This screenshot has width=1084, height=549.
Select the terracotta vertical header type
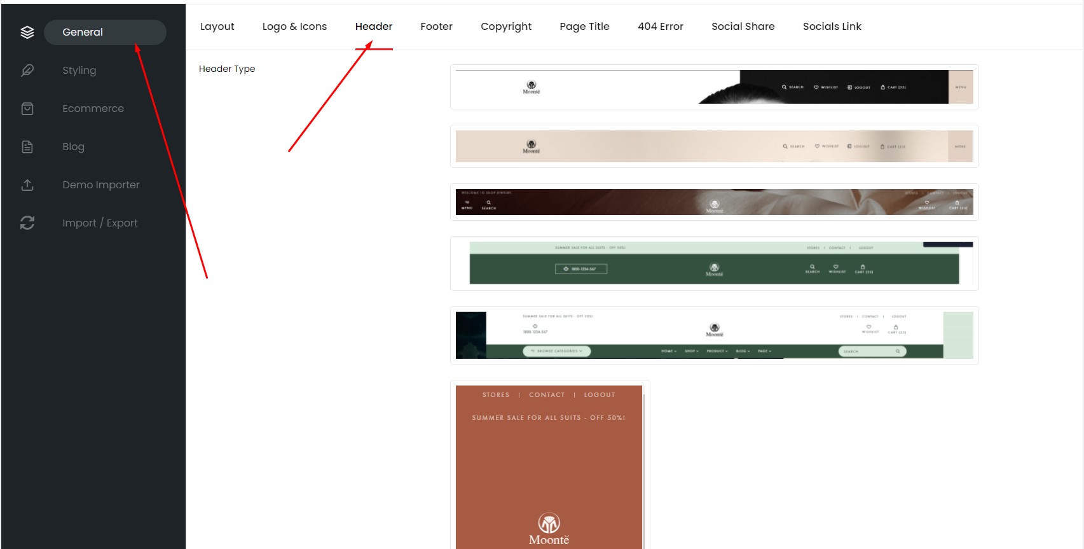[x=550, y=466]
